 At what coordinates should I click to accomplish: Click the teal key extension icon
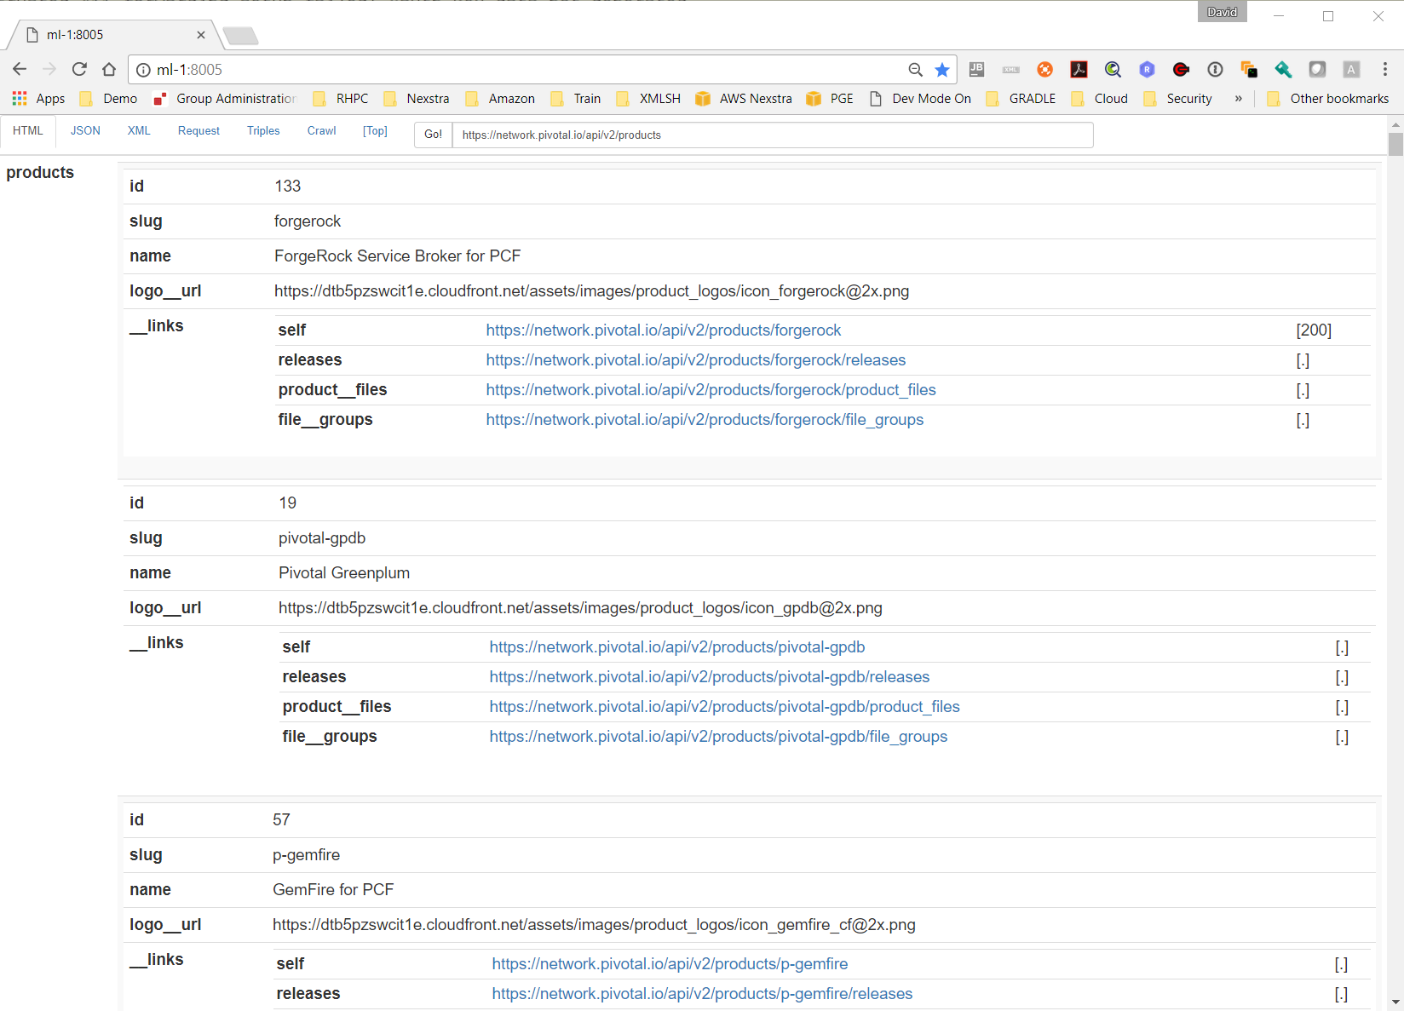pos(1283,70)
